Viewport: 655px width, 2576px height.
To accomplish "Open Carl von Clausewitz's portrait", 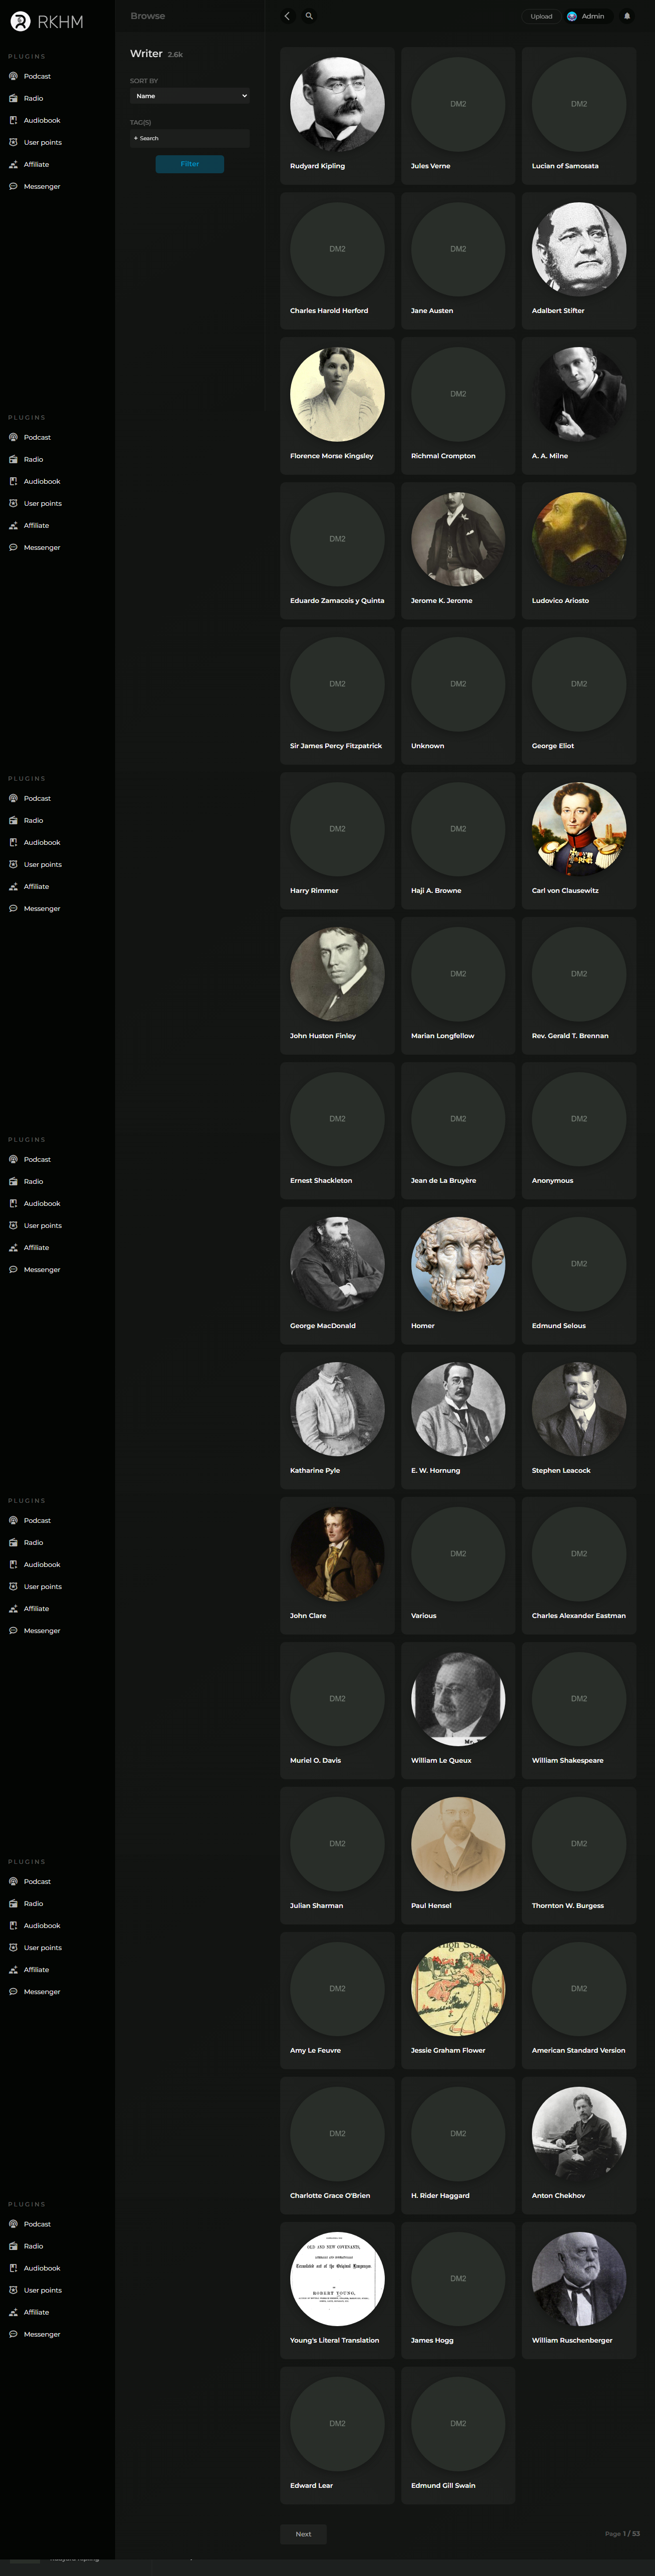I will coord(579,829).
